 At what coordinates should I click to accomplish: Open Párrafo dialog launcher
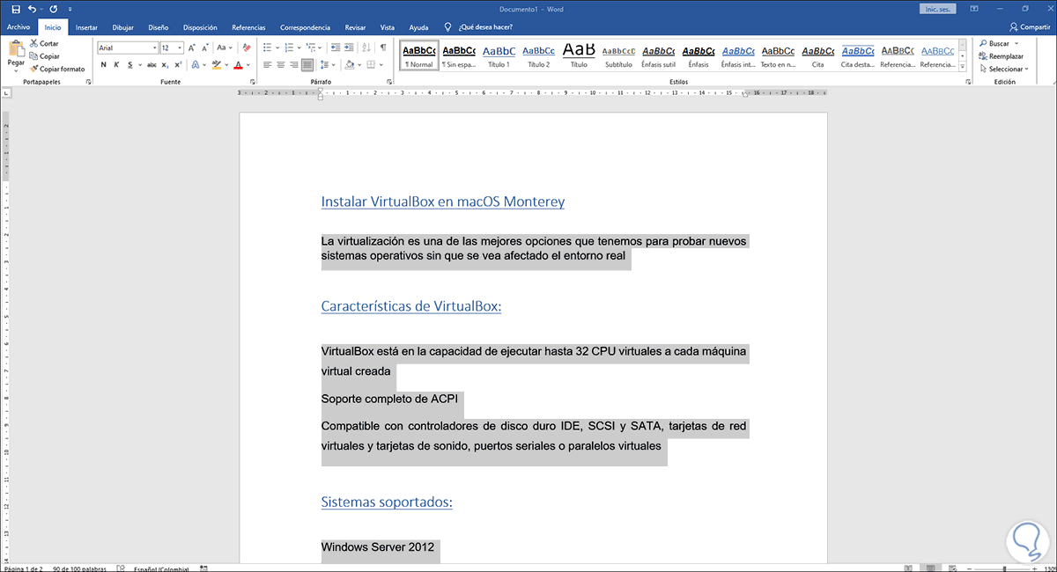click(x=388, y=82)
